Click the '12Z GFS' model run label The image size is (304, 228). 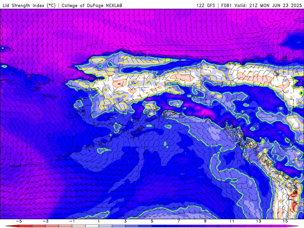click(206, 5)
